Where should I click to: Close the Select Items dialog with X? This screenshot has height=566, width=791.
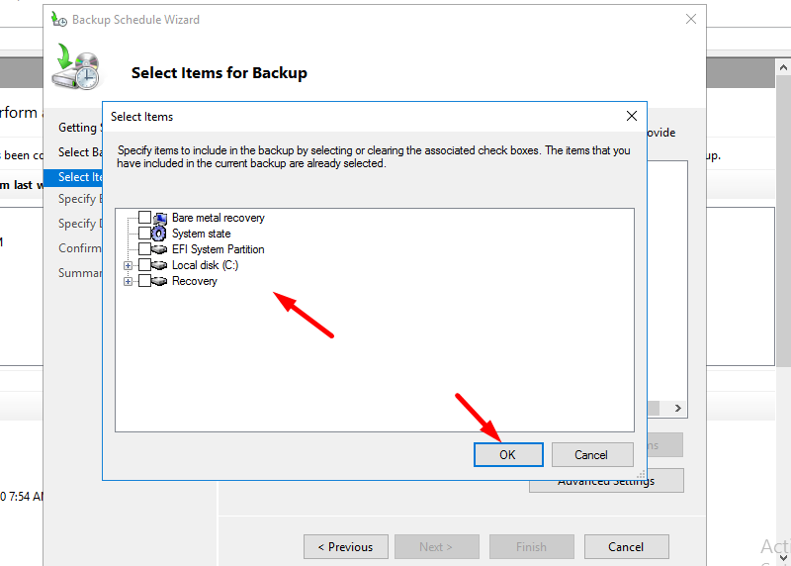(632, 116)
